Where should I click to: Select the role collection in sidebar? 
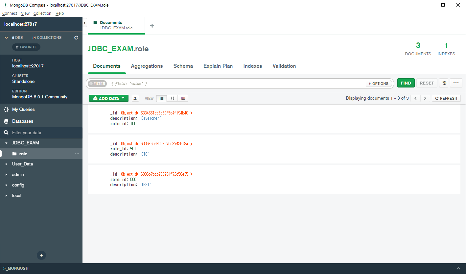[x=41, y=154]
